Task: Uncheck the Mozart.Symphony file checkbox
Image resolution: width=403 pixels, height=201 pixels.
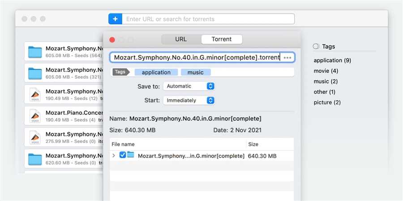Action: tap(123, 155)
